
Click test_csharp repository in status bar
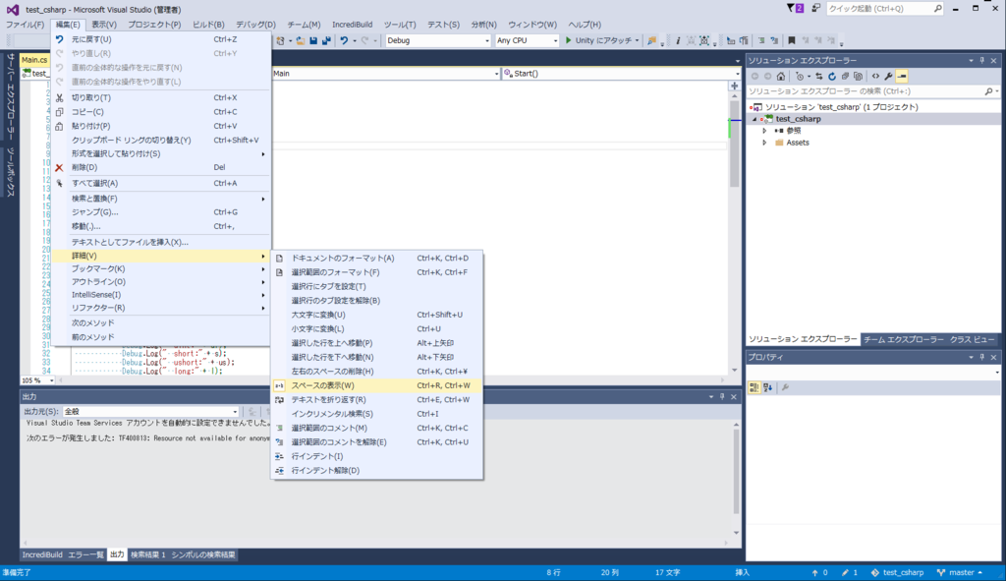click(897, 573)
